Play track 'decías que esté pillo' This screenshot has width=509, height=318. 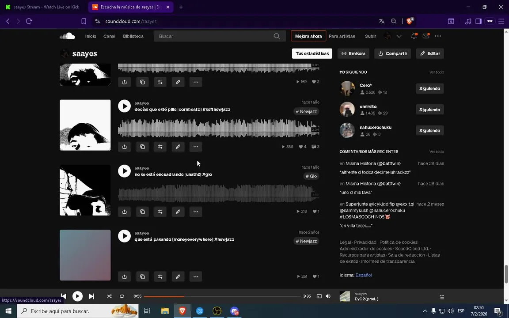coord(124,106)
